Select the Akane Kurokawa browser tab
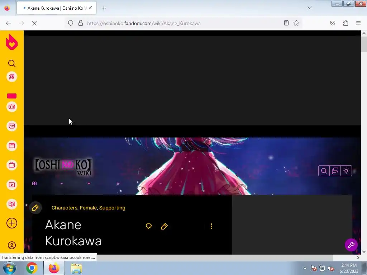Viewport: 367px width, 275px height. pyautogui.click(x=56, y=8)
